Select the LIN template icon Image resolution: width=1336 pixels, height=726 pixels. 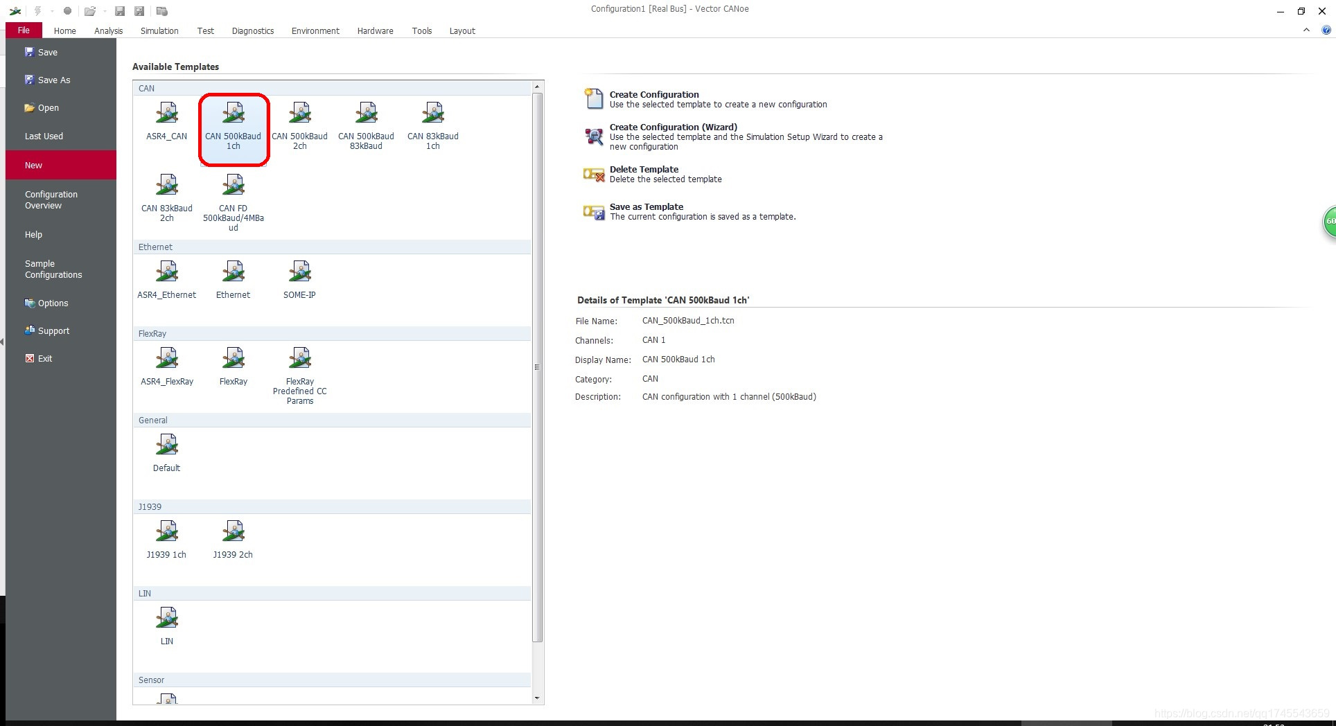[167, 618]
